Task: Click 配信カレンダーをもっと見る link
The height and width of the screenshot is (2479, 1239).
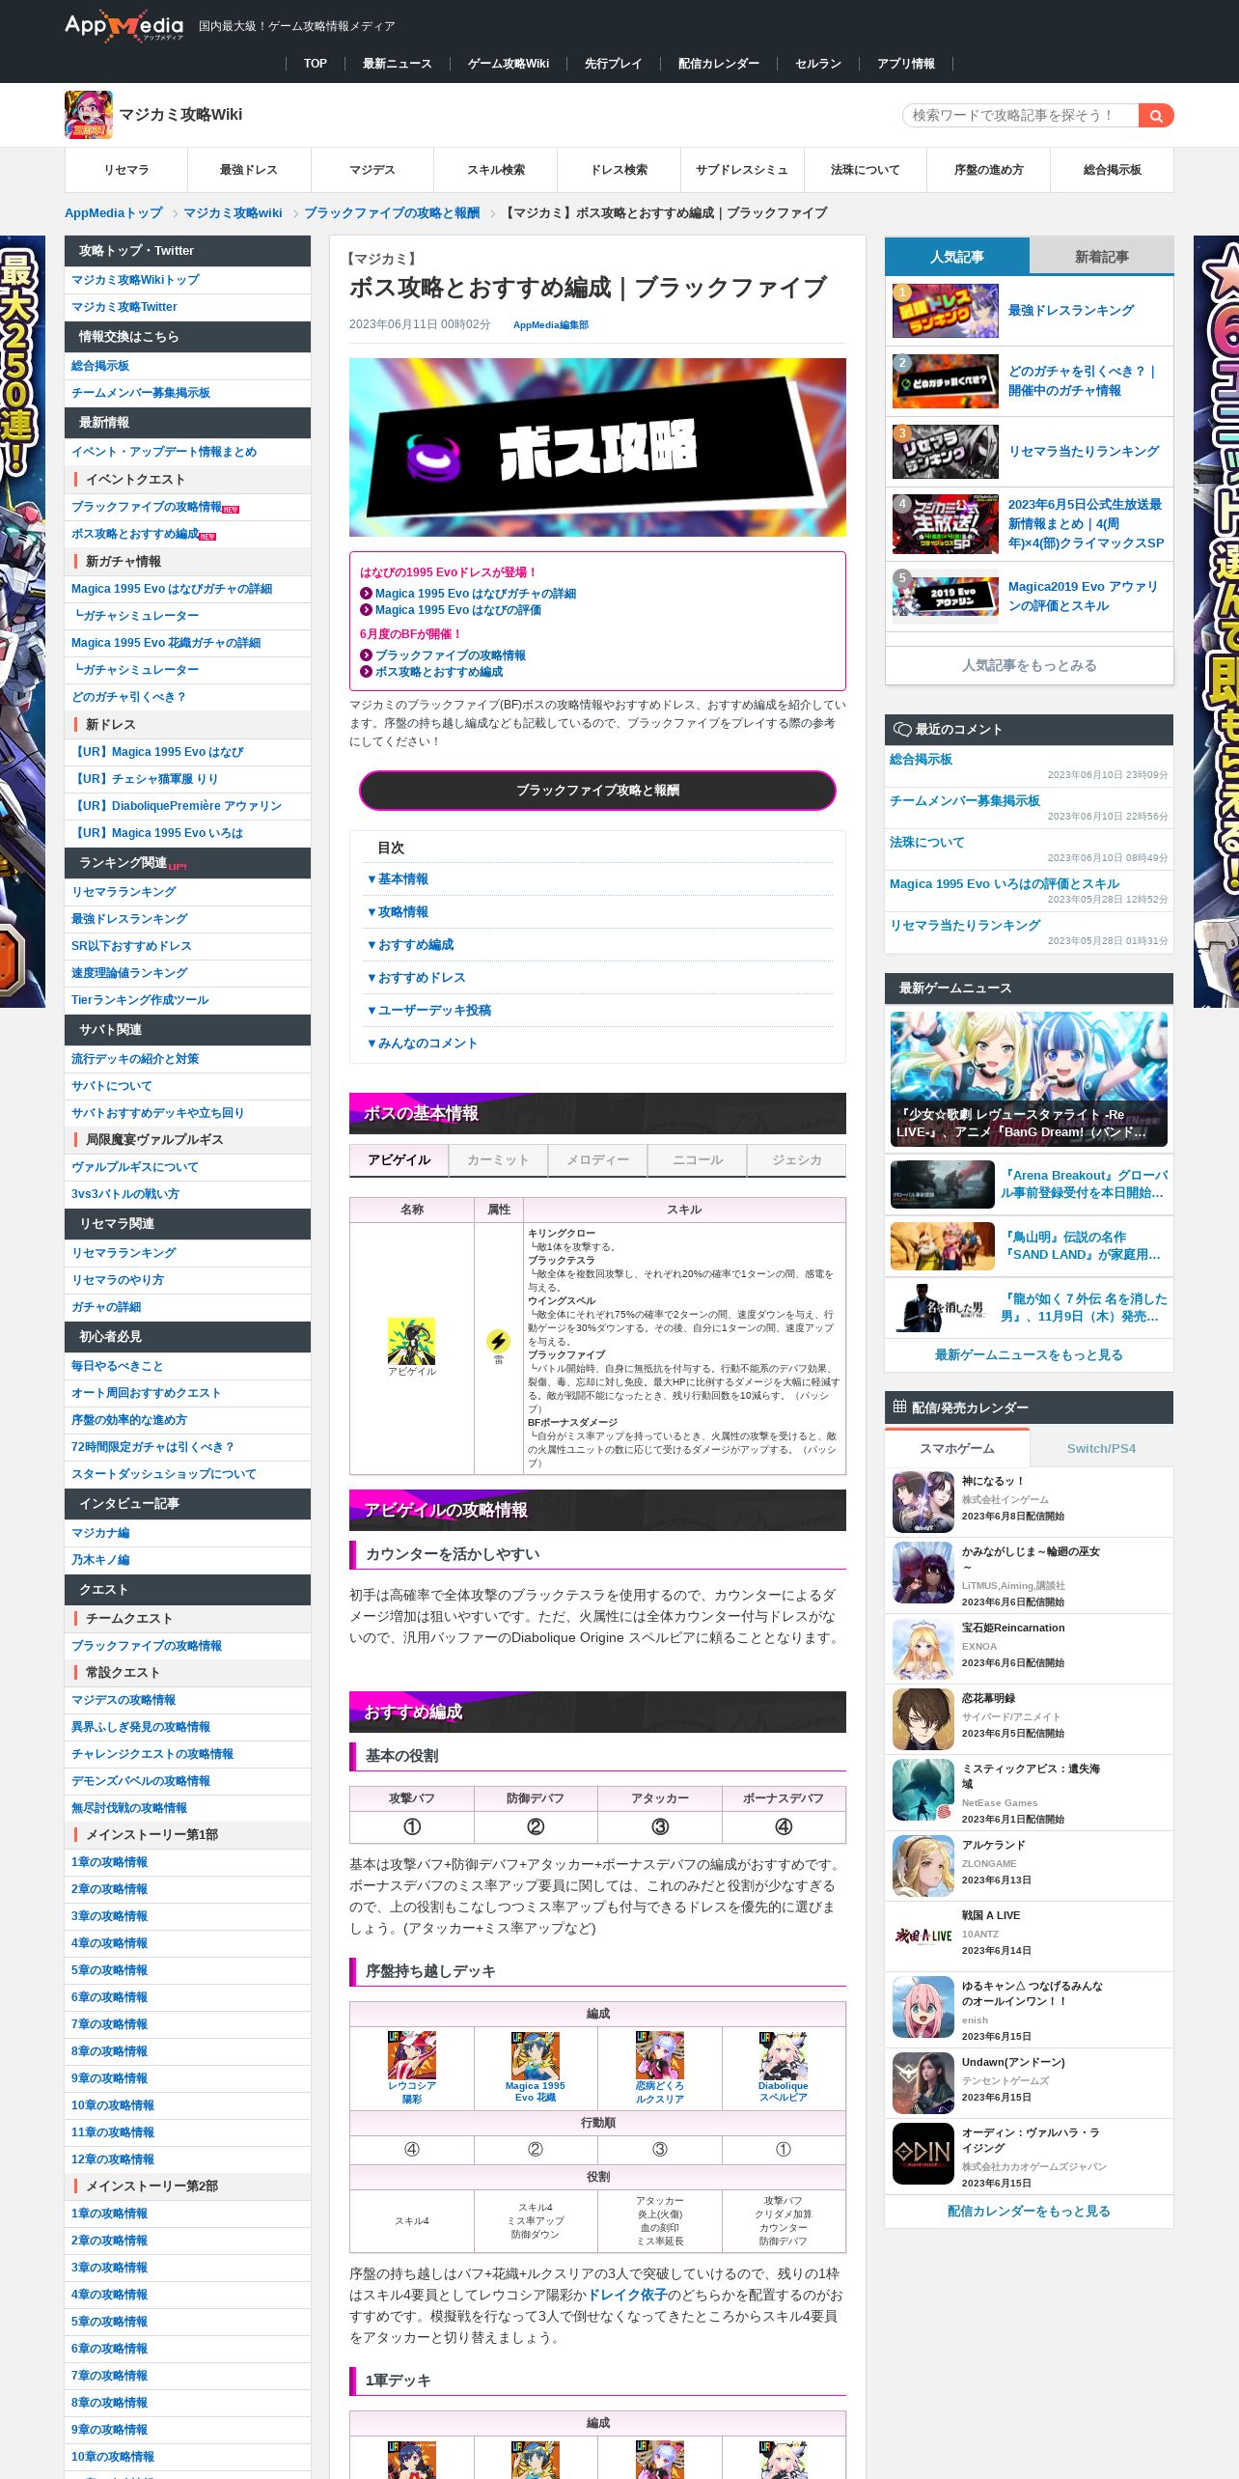Action: click(x=1029, y=2212)
